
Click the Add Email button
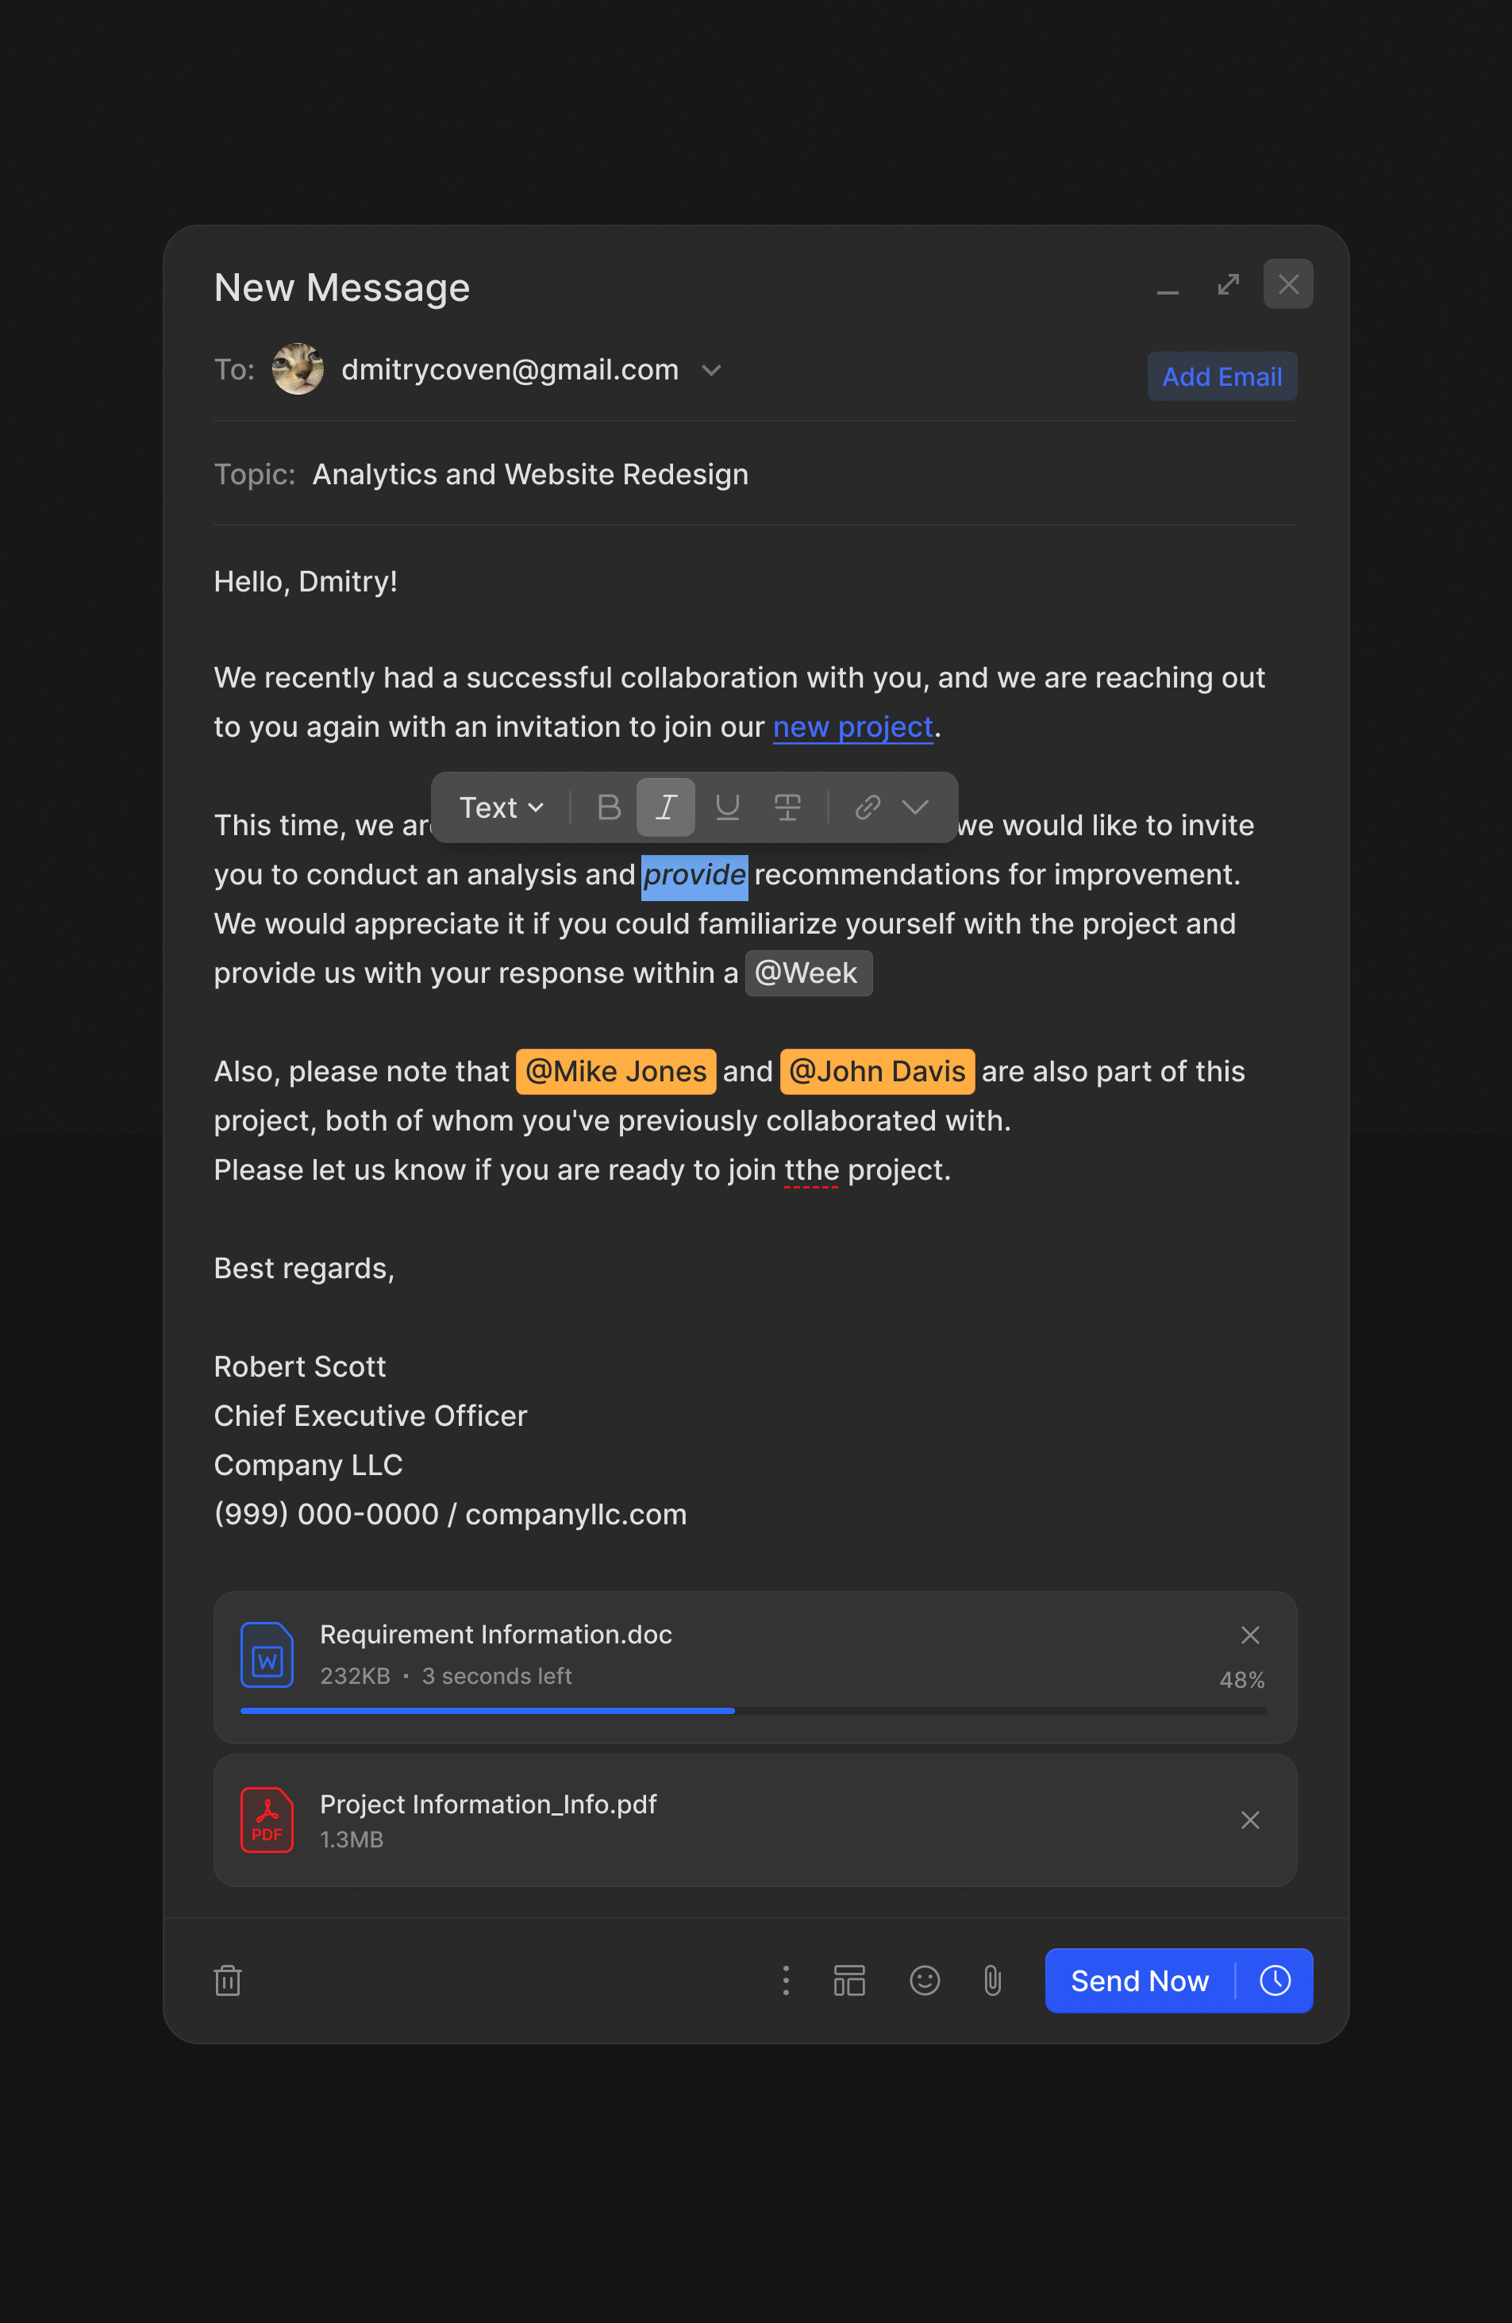(1222, 376)
